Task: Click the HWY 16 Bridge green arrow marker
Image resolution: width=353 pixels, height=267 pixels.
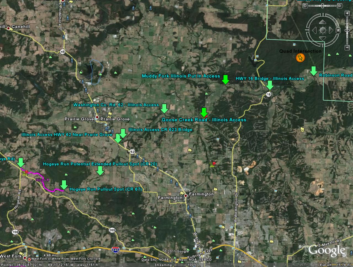Action: click(x=270, y=85)
